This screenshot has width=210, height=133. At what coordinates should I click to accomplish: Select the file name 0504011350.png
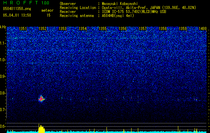click(17, 9)
